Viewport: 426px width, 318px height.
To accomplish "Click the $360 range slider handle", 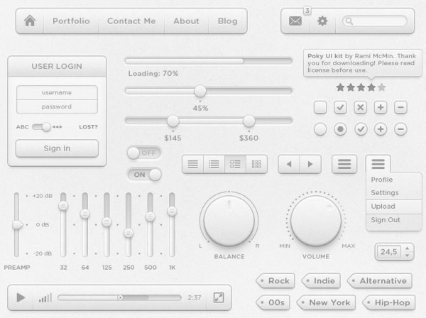I will 249,121.
